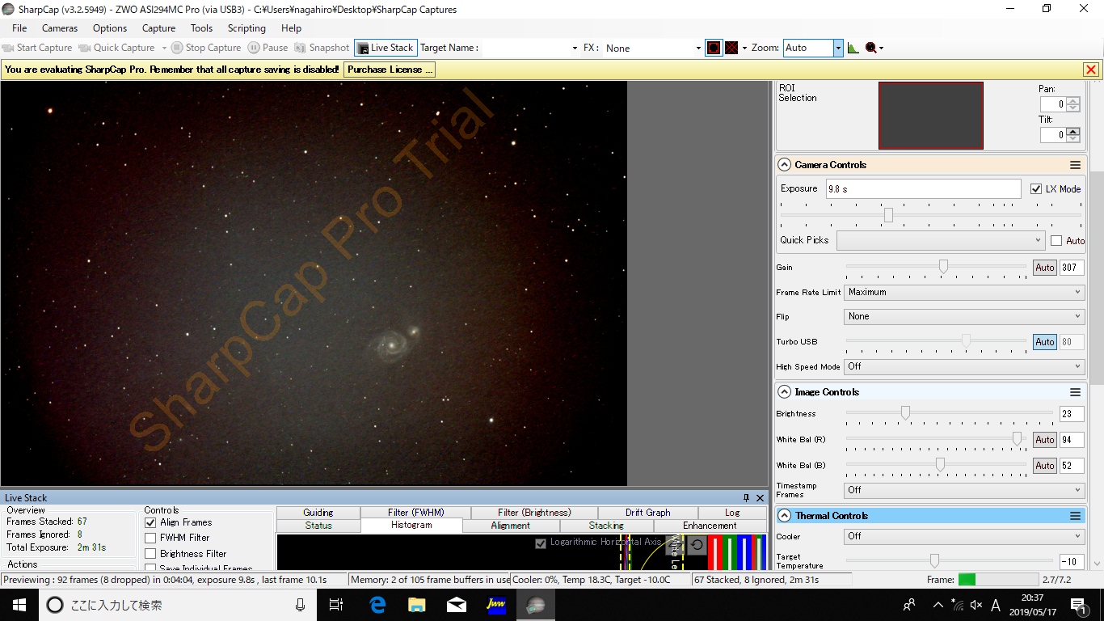1104x621 pixels.
Task: Click the Stop Capture toolbar button
Action: point(205,48)
